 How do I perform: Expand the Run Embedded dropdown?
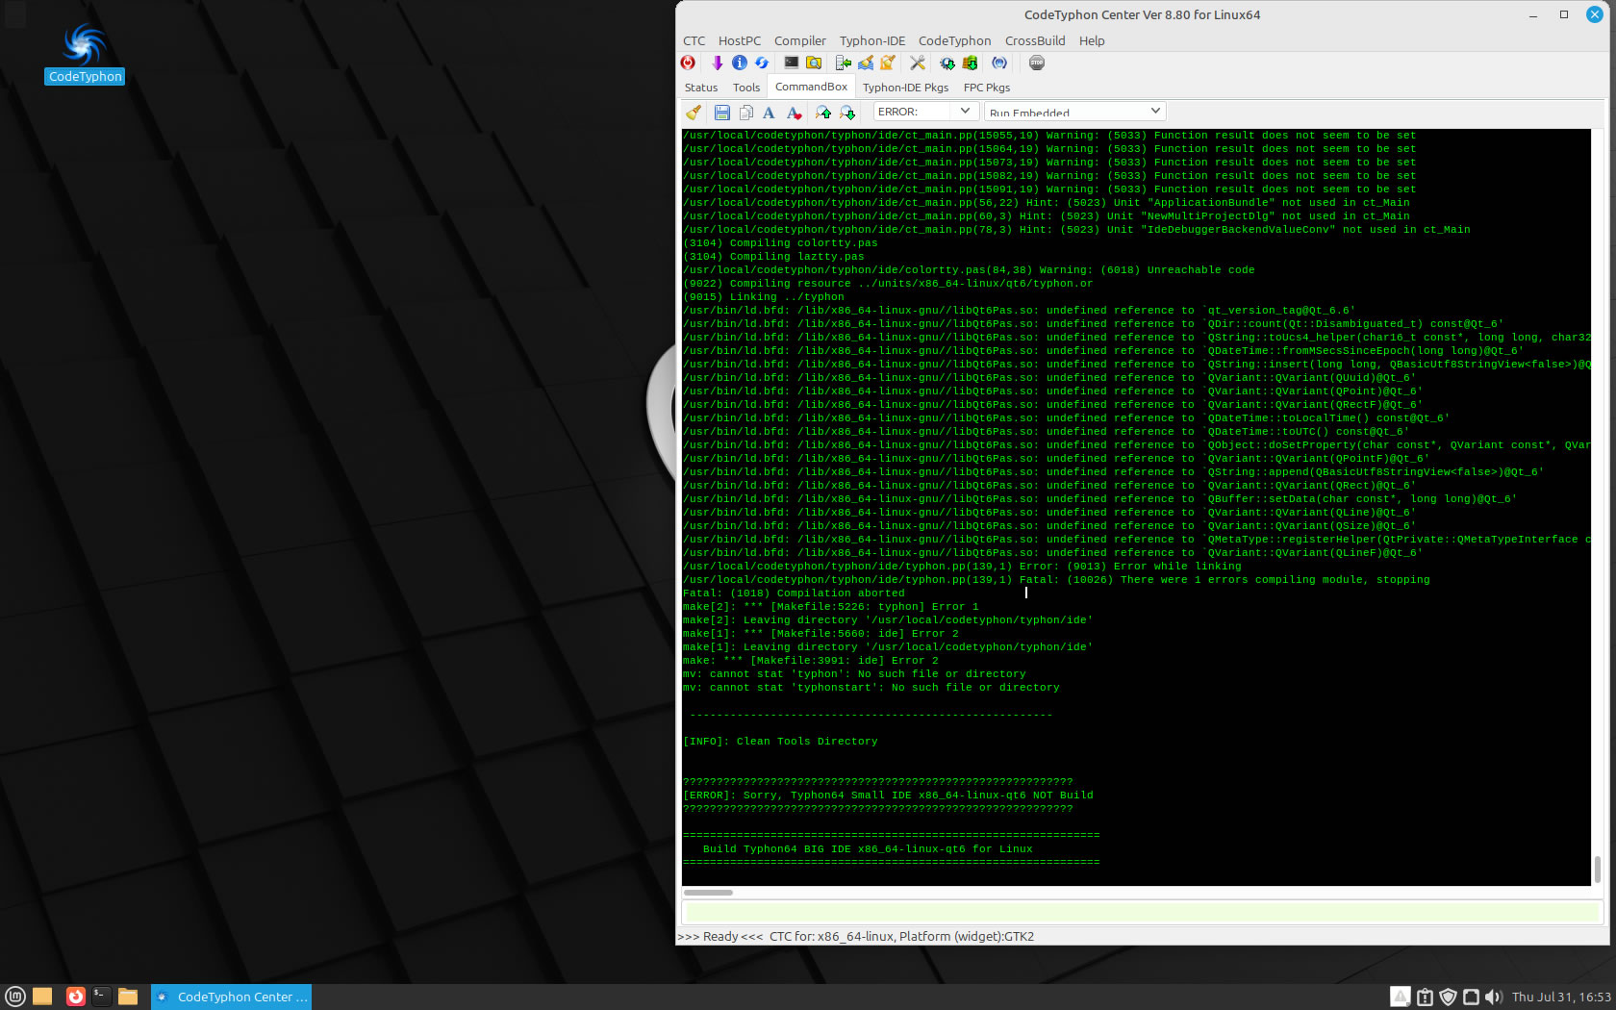pos(1155,112)
